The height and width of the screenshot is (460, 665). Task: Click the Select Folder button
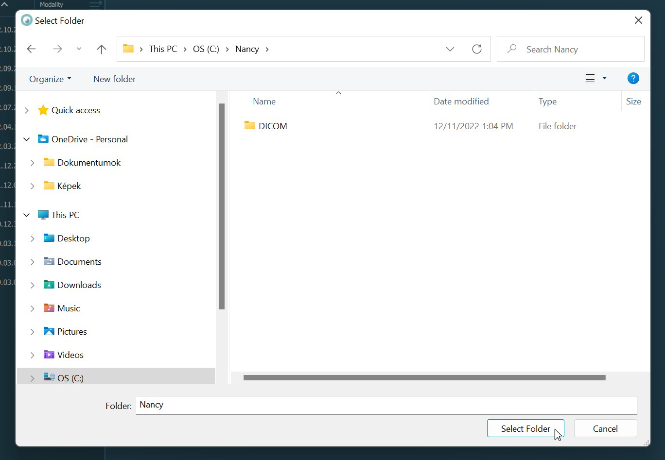525,429
